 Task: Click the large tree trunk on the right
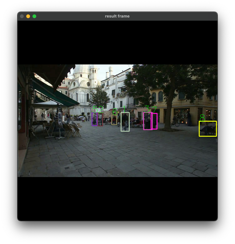(169, 112)
